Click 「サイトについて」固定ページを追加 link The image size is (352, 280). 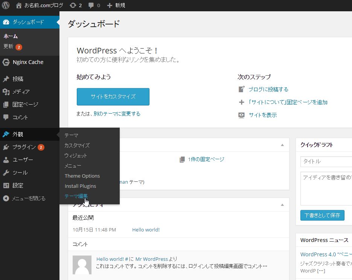coord(288,102)
